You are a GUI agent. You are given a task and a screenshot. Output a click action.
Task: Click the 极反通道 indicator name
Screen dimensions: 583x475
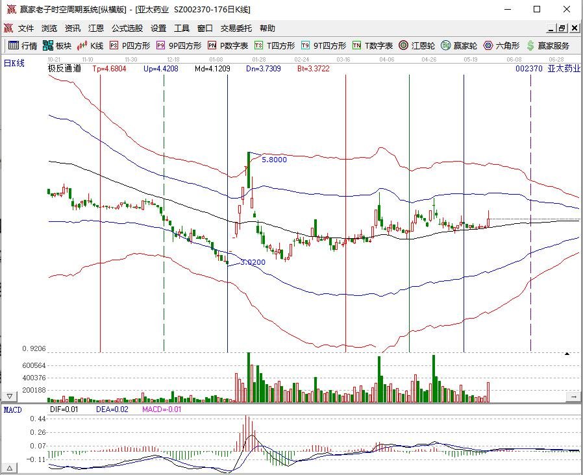point(64,68)
